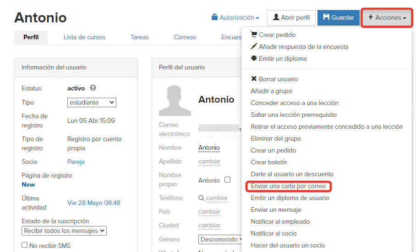Click the magnifier icon in the Teléfono row
The width and height of the screenshot is (416, 252).
pos(202,198)
